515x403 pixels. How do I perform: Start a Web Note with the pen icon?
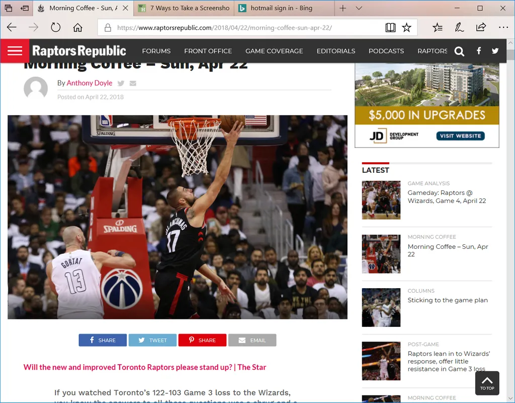pos(459,28)
